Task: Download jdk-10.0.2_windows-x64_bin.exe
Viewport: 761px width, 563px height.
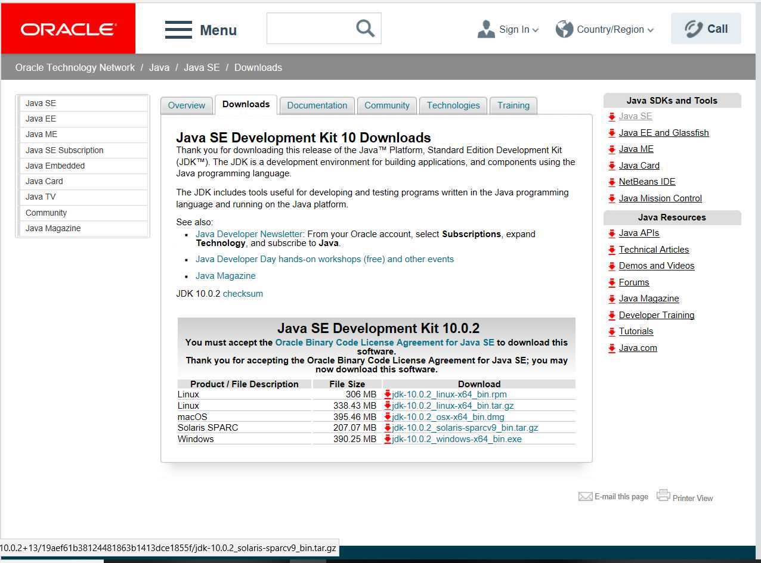Action: pos(457,439)
